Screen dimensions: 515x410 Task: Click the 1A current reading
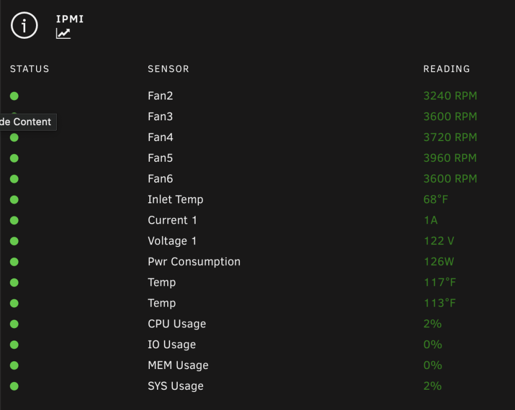pyautogui.click(x=431, y=220)
